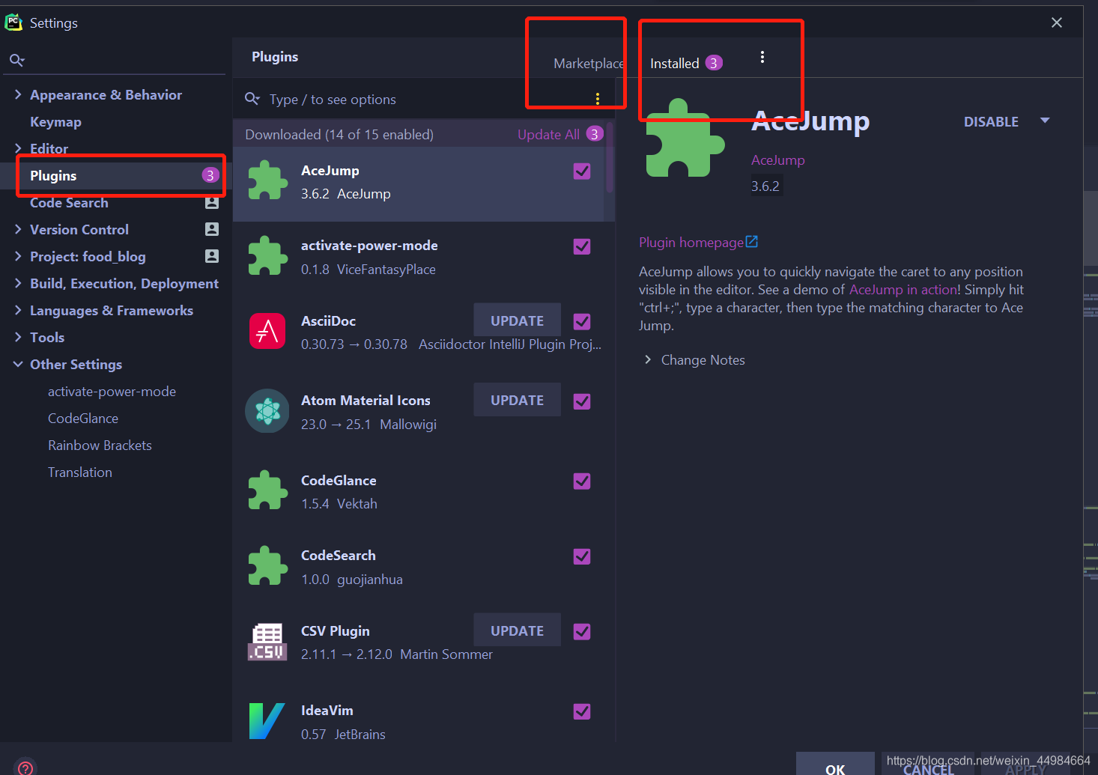The width and height of the screenshot is (1098, 775).
Task: Click the large AceJump icon in details pane
Action: (685, 139)
